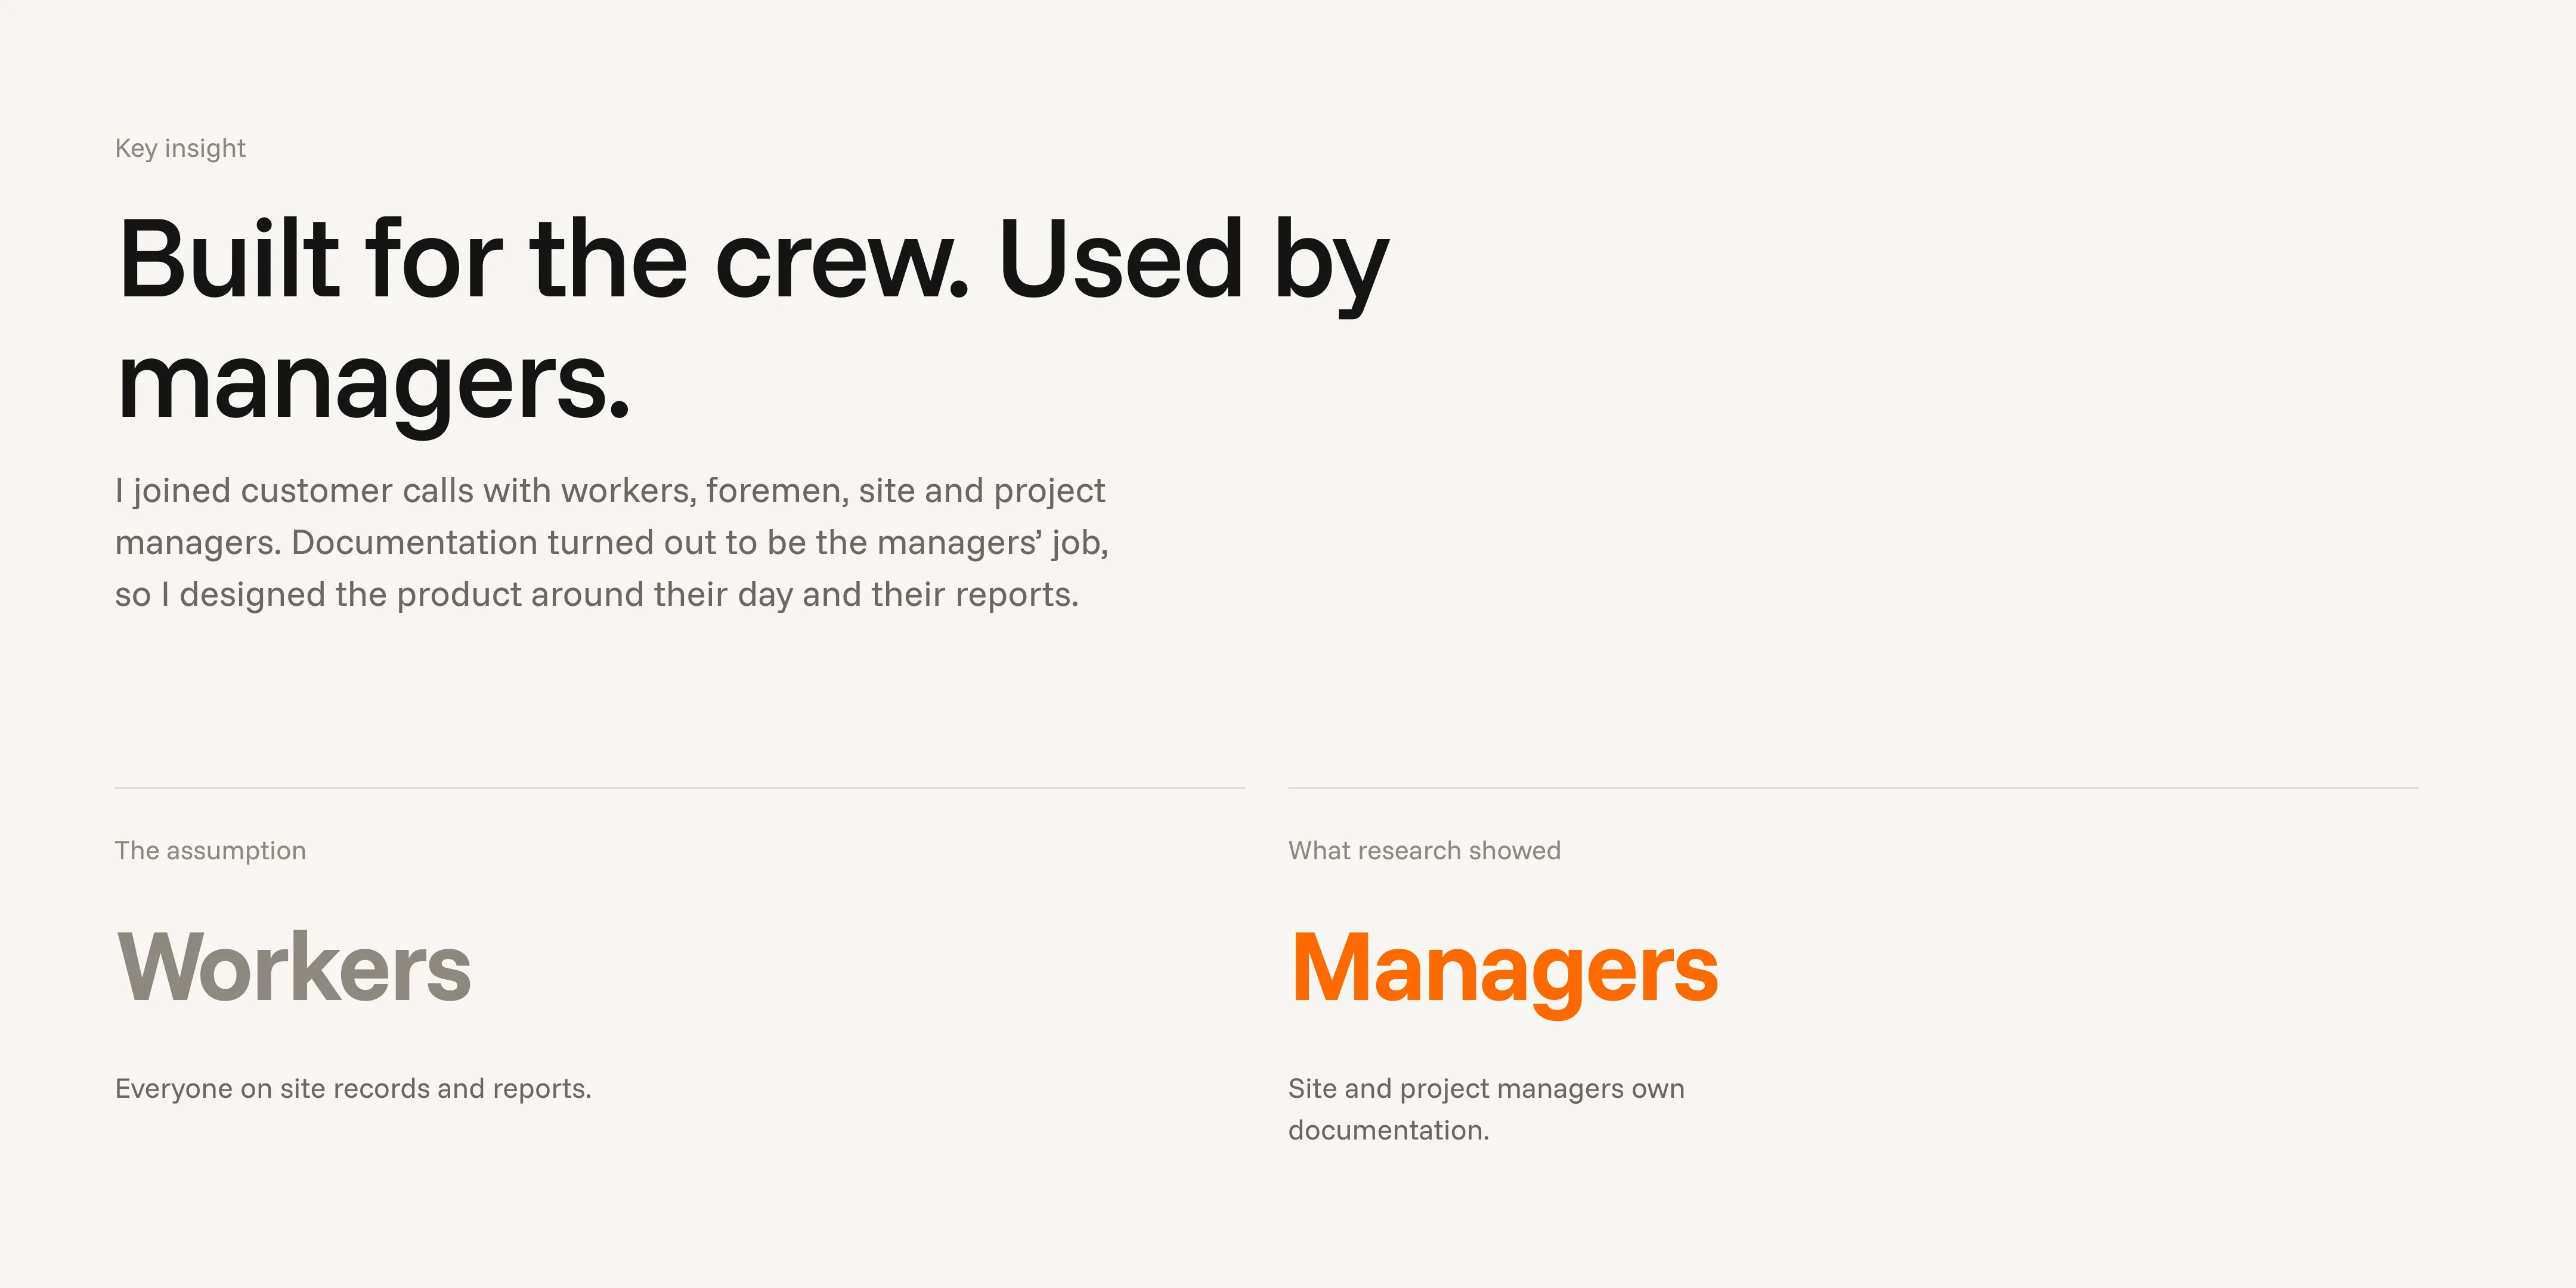2576x1288 pixels.
Task: Click the divider line above 'The assumption'
Action: tap(680, 788)
